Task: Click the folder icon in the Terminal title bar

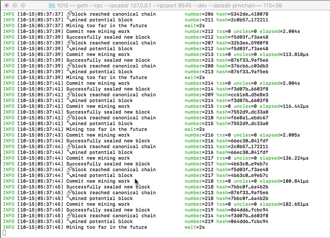Action: pos(52,5)
